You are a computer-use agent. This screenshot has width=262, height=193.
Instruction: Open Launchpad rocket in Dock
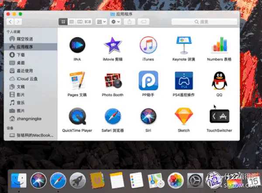[x=78, y=181]
